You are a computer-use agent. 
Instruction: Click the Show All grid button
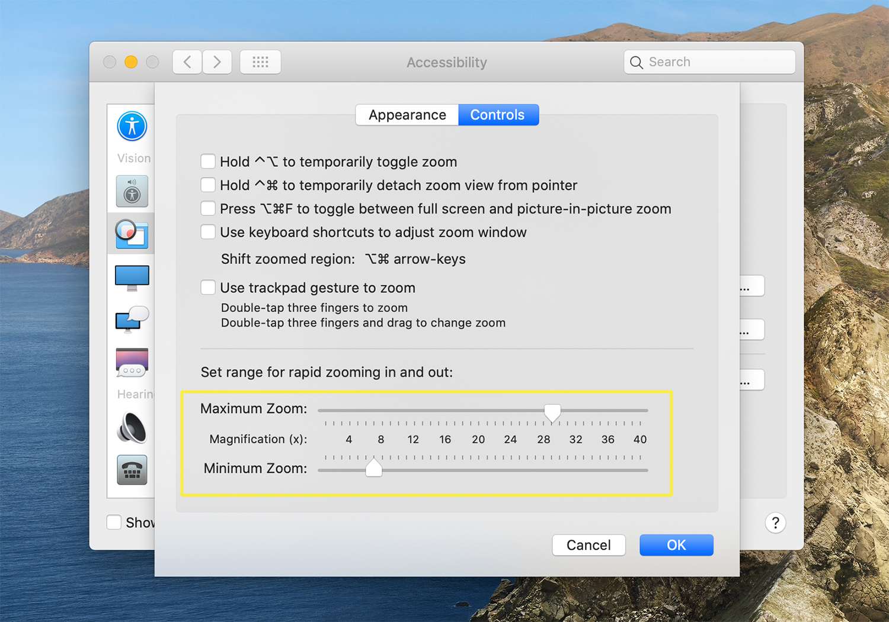(260, 62)
